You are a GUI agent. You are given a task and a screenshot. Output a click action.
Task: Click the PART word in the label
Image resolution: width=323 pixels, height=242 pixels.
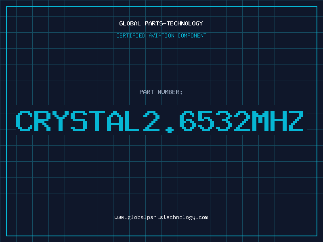(147, 92)
